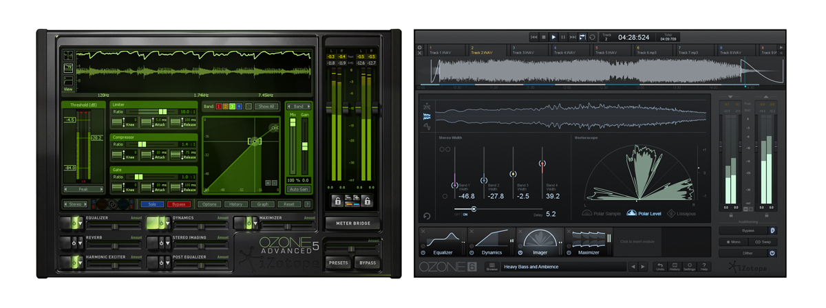Open the Maximizer module in Ozone 6

pos(589,243)
